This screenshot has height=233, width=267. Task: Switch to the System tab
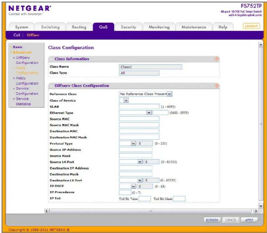pyautogui.click(x=22, y=27)
